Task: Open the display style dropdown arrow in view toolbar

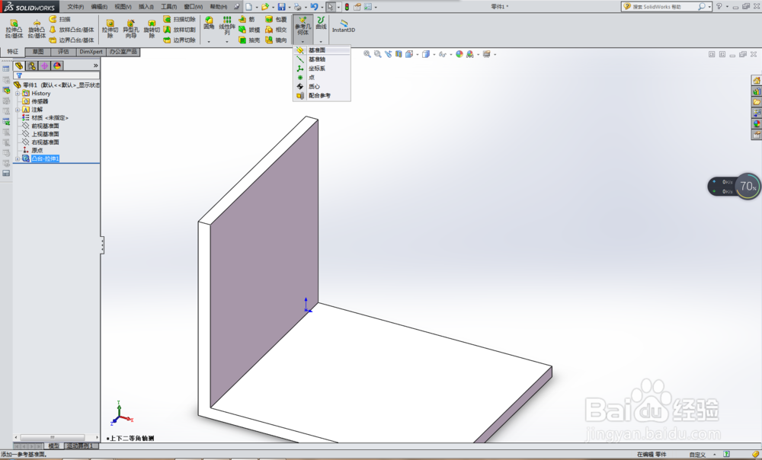Action: (434, 54)
